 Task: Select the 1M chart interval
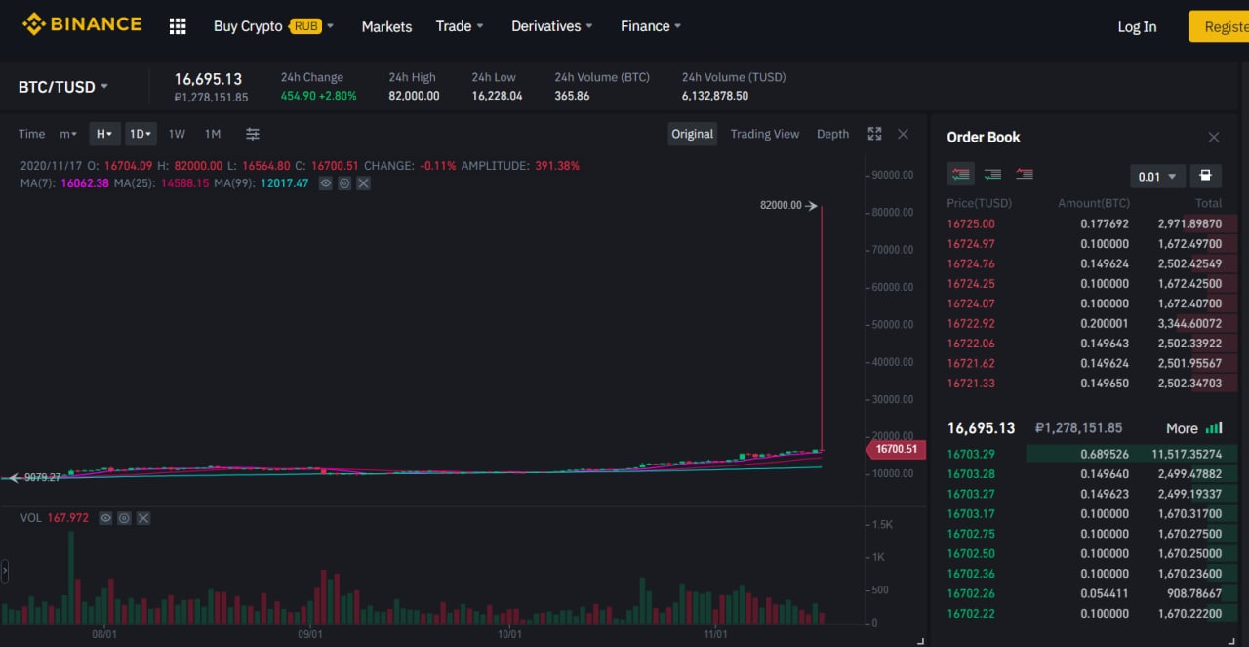click(213, 134)
